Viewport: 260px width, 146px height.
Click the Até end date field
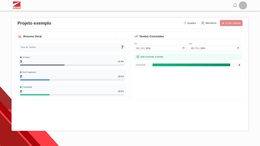(212, 48)
